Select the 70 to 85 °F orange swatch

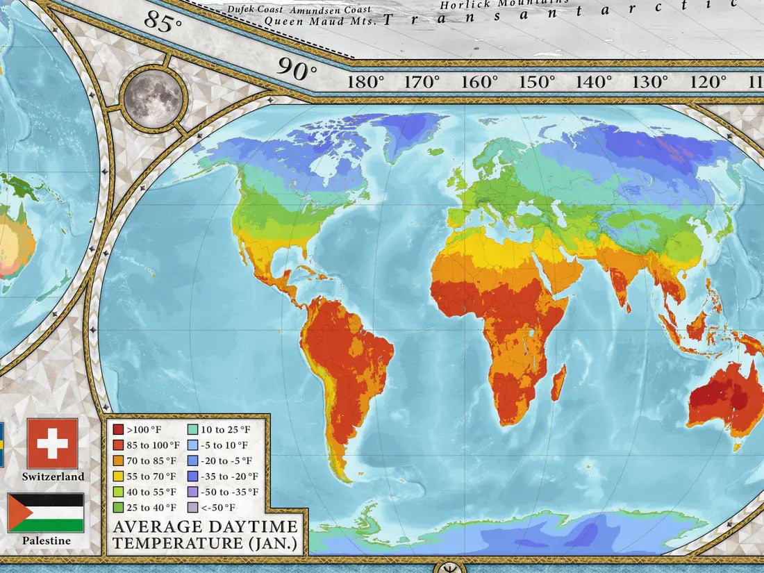[118, 460]
